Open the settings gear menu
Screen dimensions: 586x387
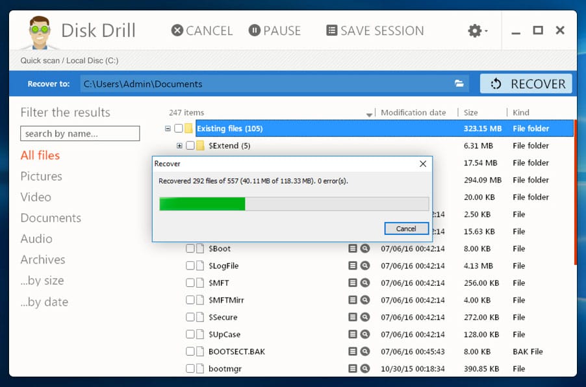pos(476,31)
